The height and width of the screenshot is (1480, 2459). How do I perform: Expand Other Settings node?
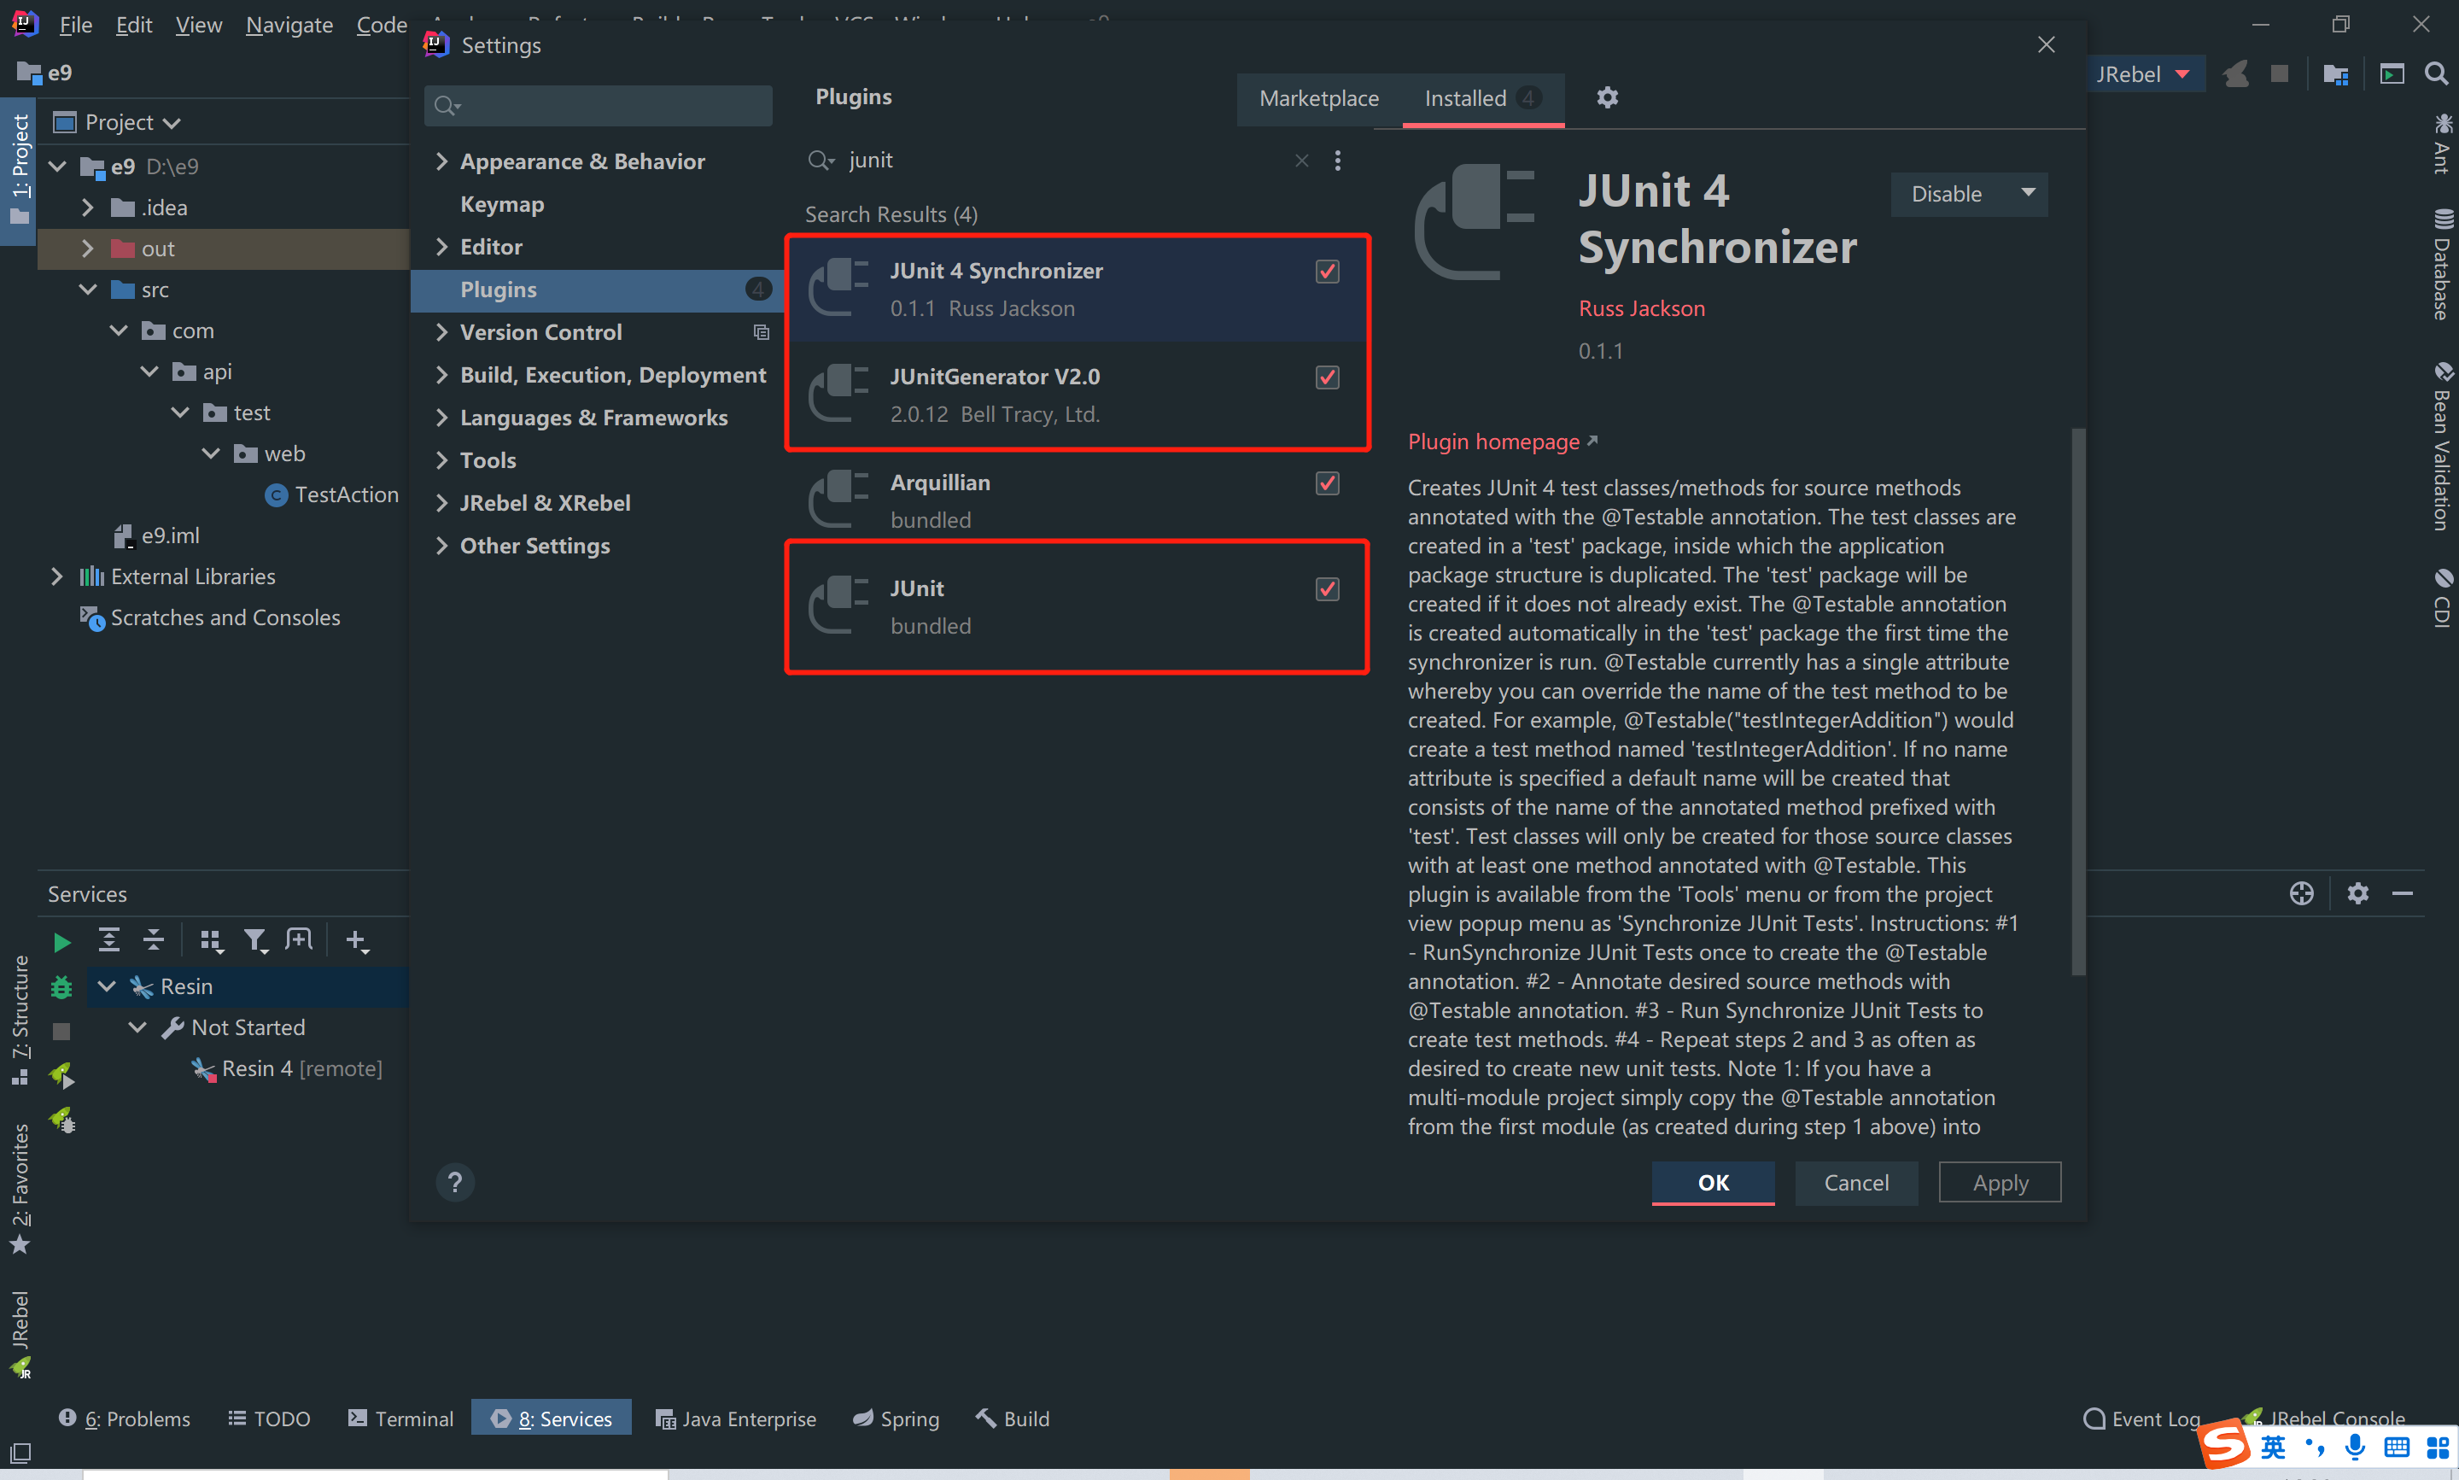[x=441, y=546]
